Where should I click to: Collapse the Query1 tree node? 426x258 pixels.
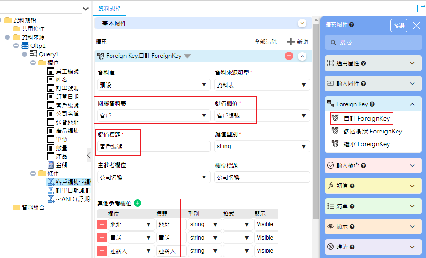coord(25,54)
